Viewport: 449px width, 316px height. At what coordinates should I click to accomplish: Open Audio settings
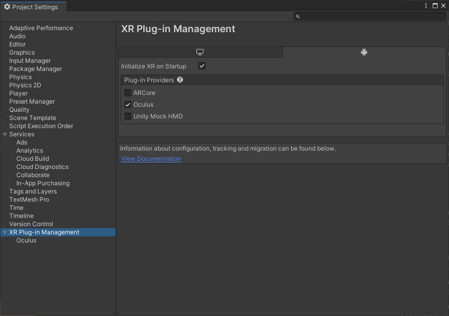[x=17, y=36]
